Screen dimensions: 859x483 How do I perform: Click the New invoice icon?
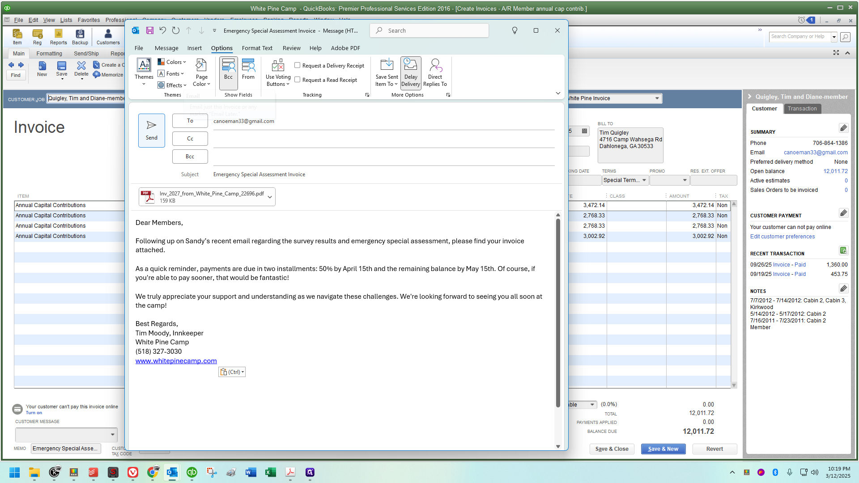42,69
